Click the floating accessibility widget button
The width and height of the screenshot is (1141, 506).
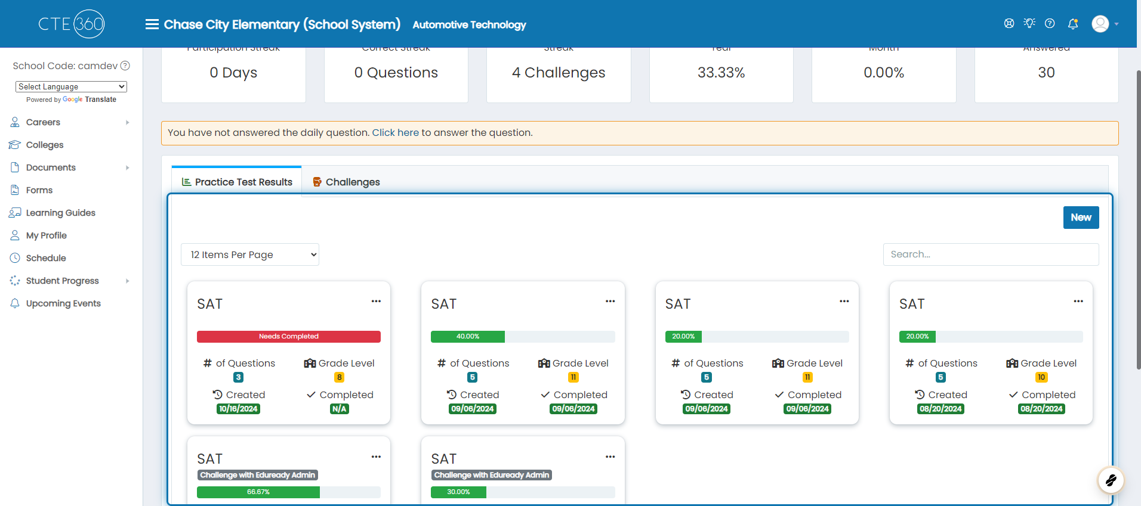tap(1111, 480)
